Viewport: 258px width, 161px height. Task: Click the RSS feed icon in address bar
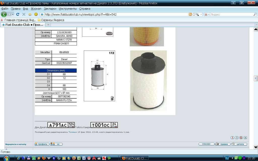190,14
